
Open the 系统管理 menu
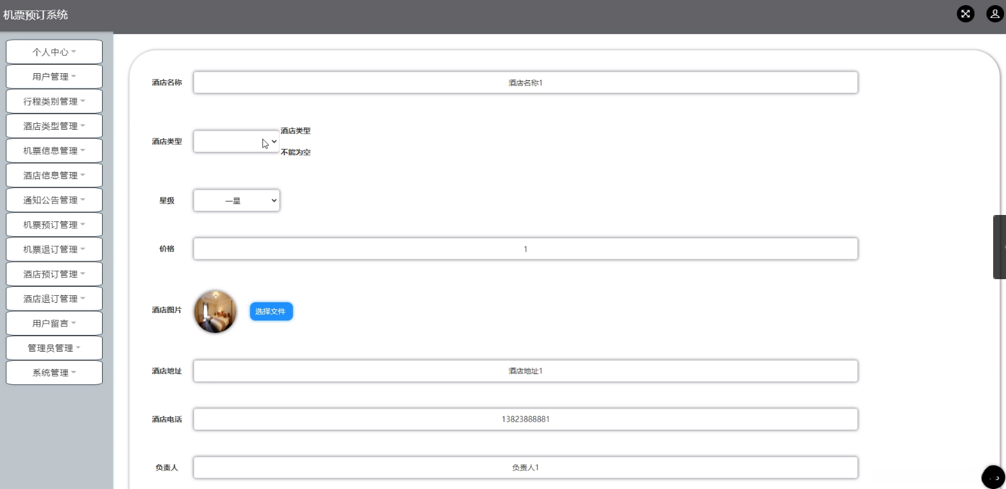click(54, 373)
